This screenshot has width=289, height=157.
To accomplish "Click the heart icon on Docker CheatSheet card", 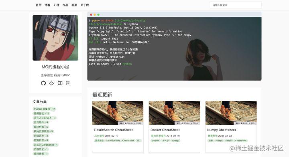I will coord(178,123).
